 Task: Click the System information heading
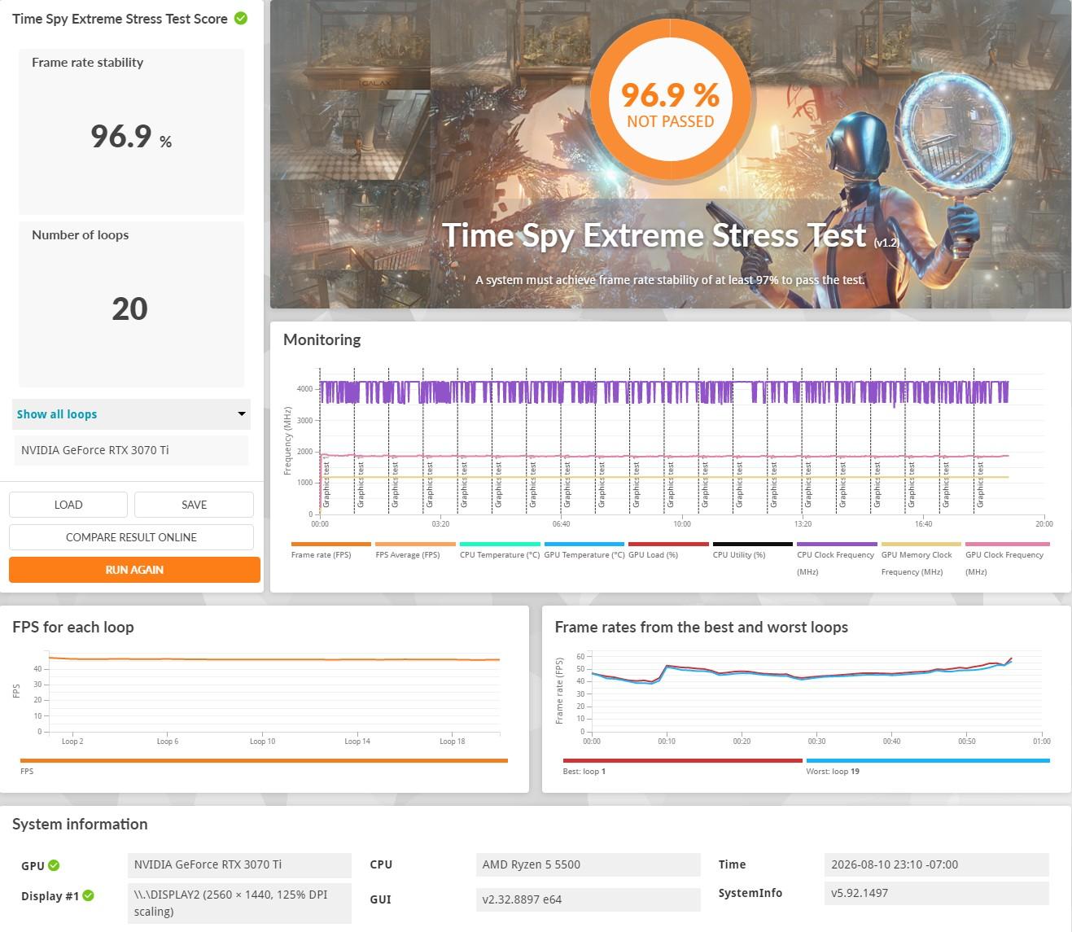[x=80, y=824]
